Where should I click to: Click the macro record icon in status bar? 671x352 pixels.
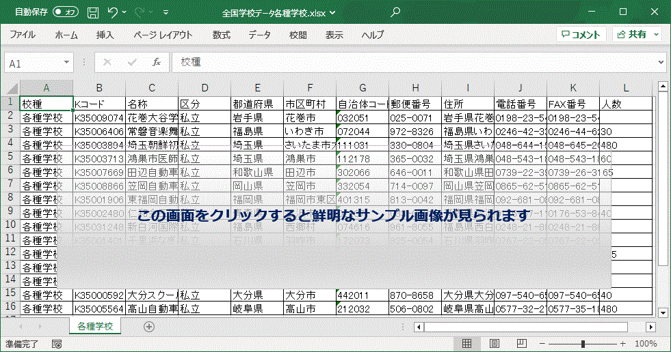[x=57, y=344]
